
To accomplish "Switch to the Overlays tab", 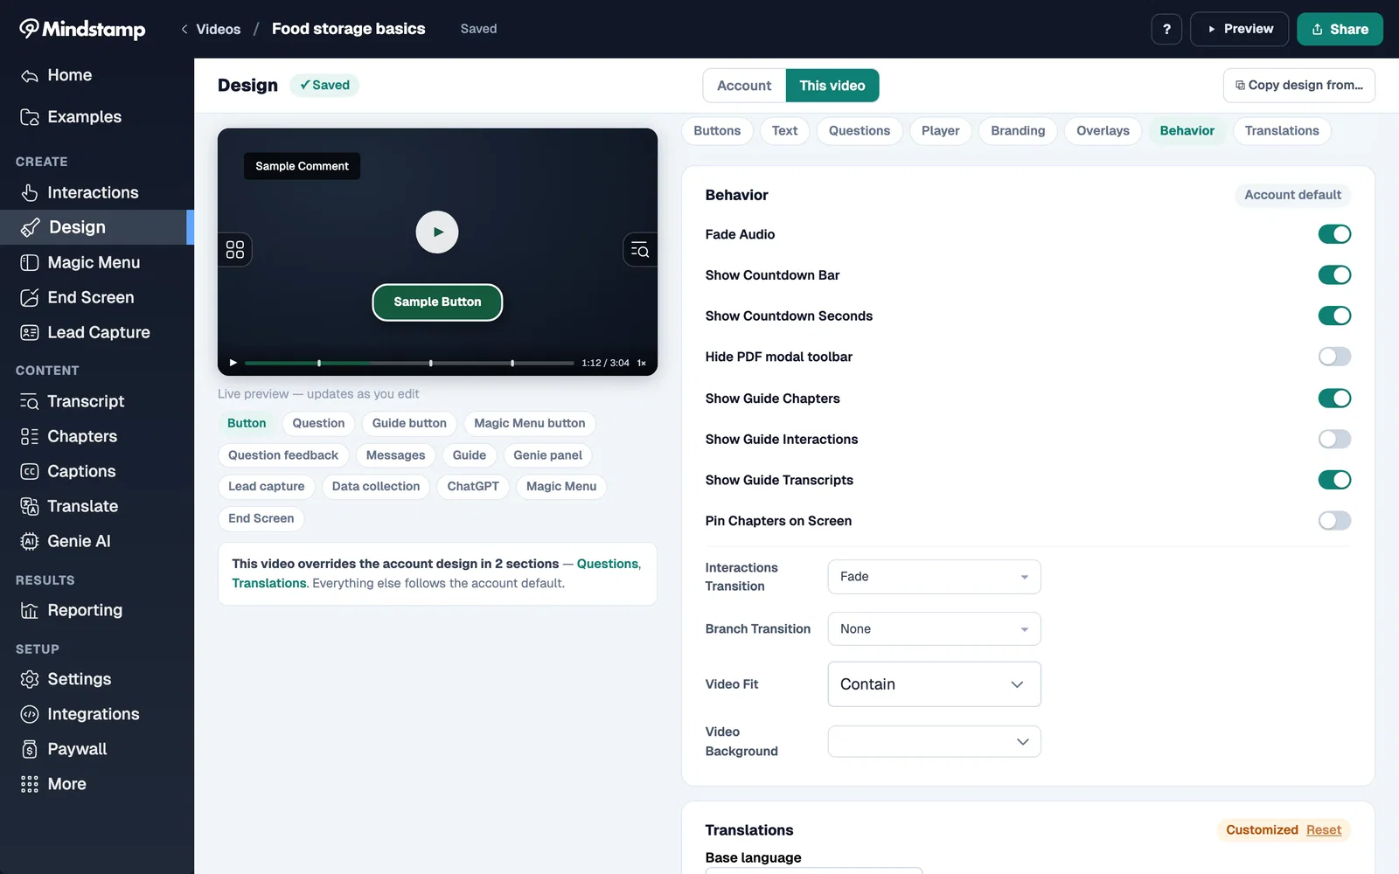I will [x=1103, y=131].
